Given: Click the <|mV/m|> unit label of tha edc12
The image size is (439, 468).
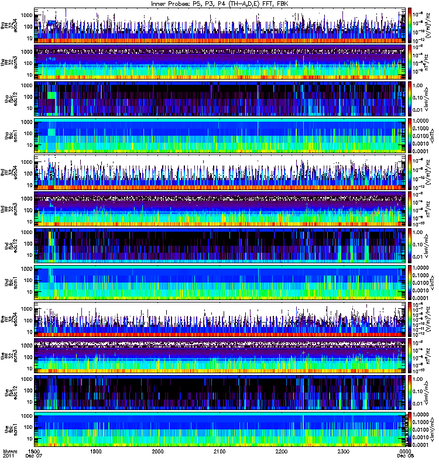Looking at the screenshot, I should (427, 99).
